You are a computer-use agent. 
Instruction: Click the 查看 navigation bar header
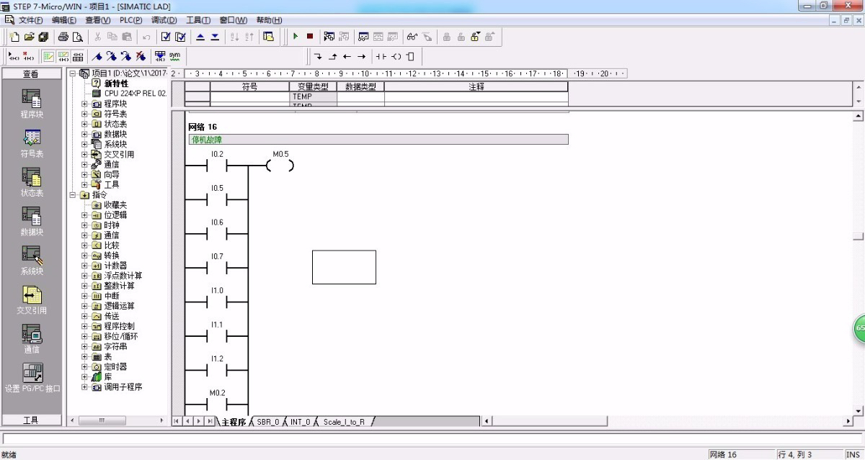[x=31, y=73]
